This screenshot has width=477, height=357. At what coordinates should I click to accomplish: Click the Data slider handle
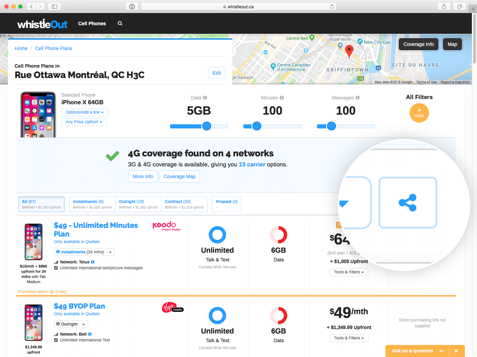pyautogui.click(x=207, y=126)
